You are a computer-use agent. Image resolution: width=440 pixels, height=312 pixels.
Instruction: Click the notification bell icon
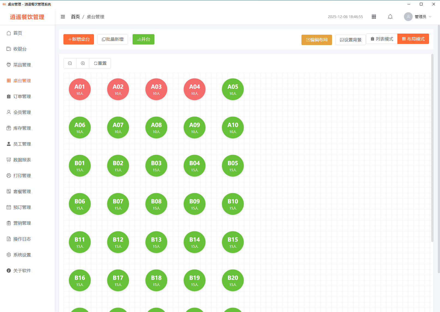390,17
